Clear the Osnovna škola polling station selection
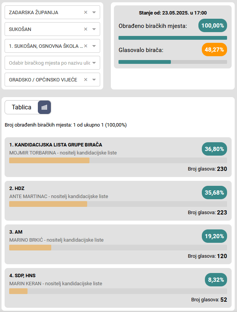The height and width of the screenshot is (312, 237). click(86, 46)
